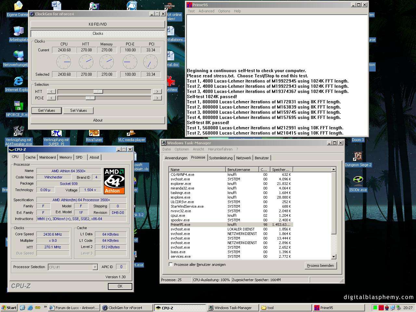Image resolution: width=416 pixels, height=312 pixels.
Task: Open the Test menu in Prime95
Action: [191, 11]
